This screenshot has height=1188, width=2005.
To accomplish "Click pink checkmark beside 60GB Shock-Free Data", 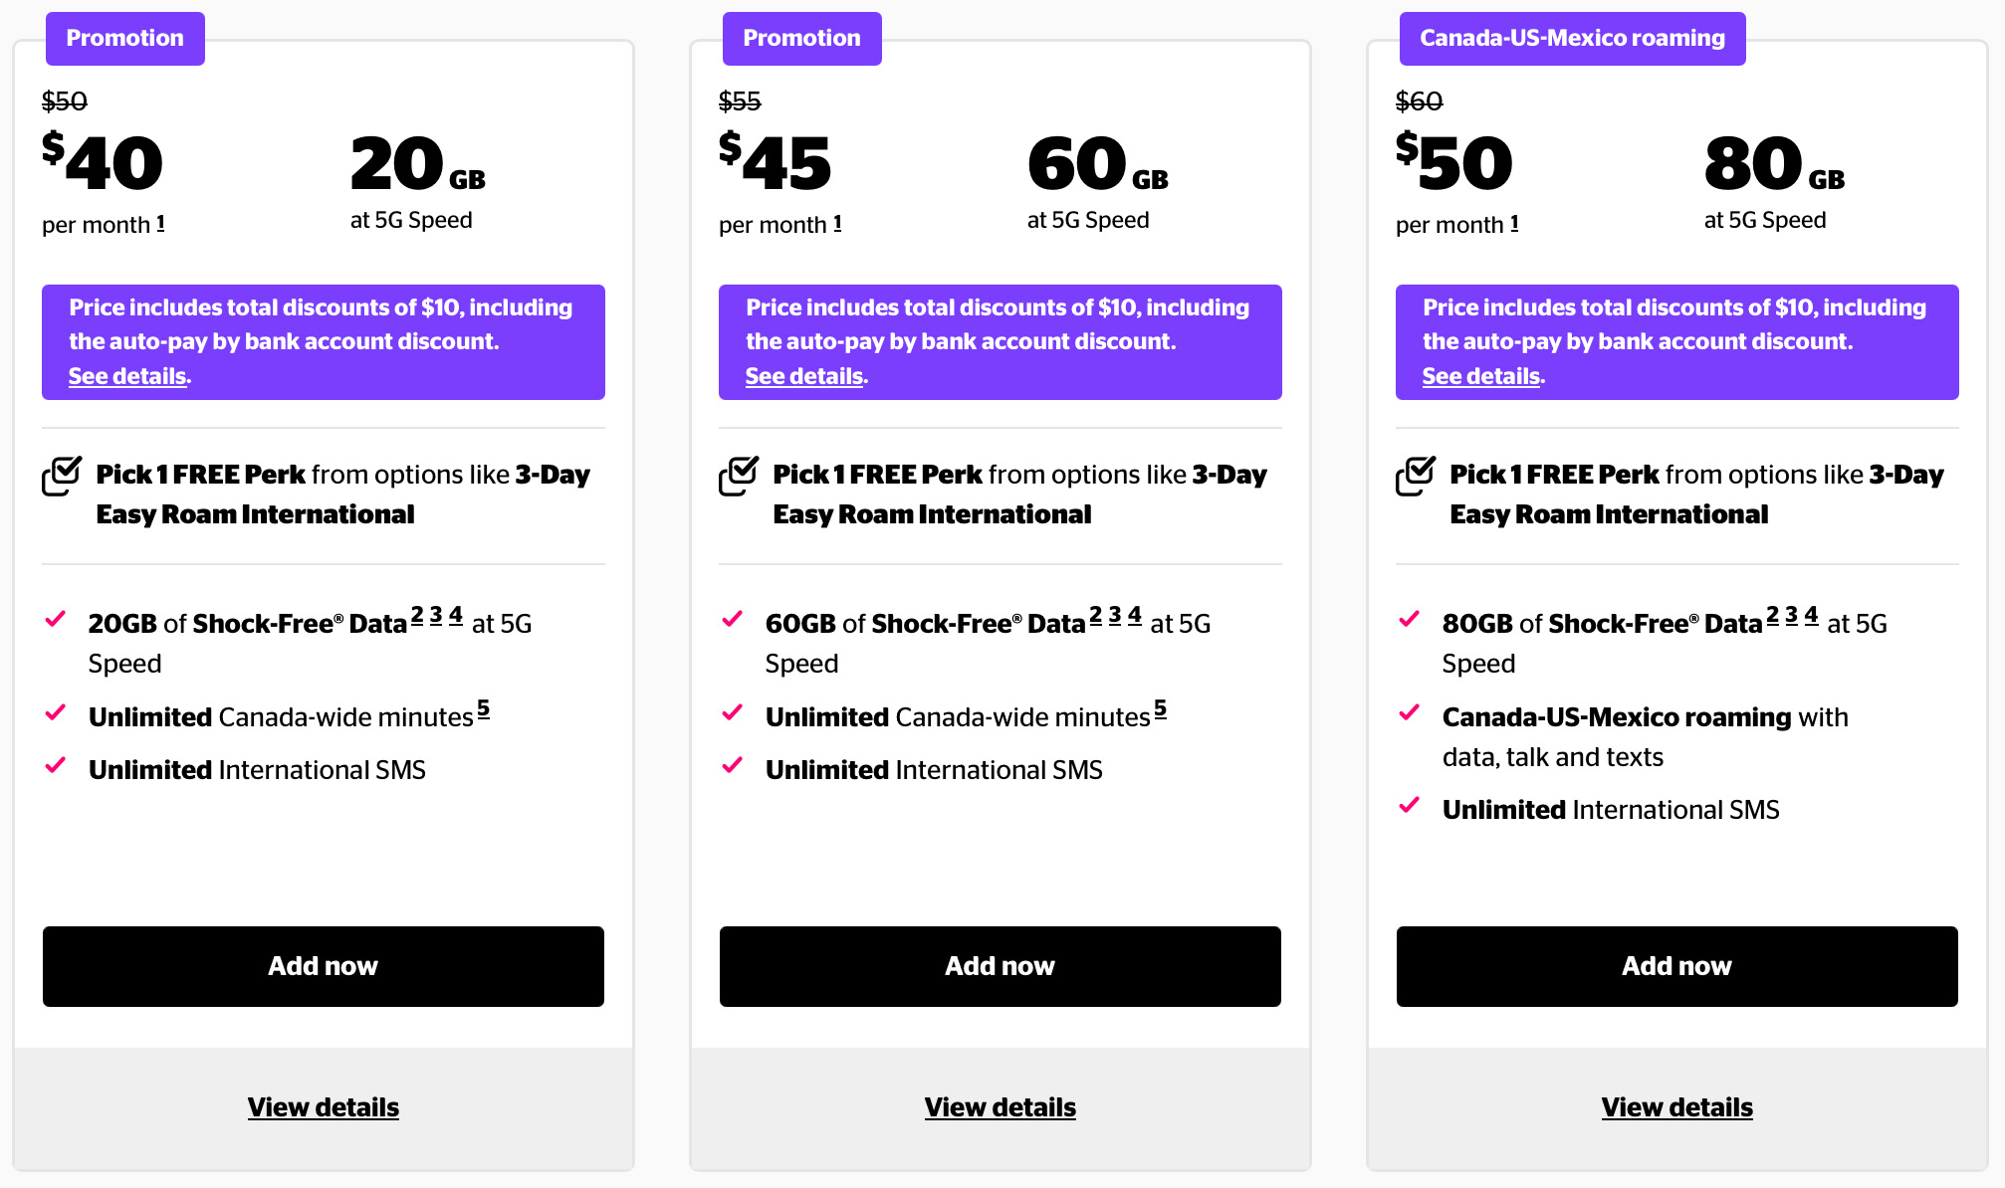I will pyautogui.click(x=733, y=620).
